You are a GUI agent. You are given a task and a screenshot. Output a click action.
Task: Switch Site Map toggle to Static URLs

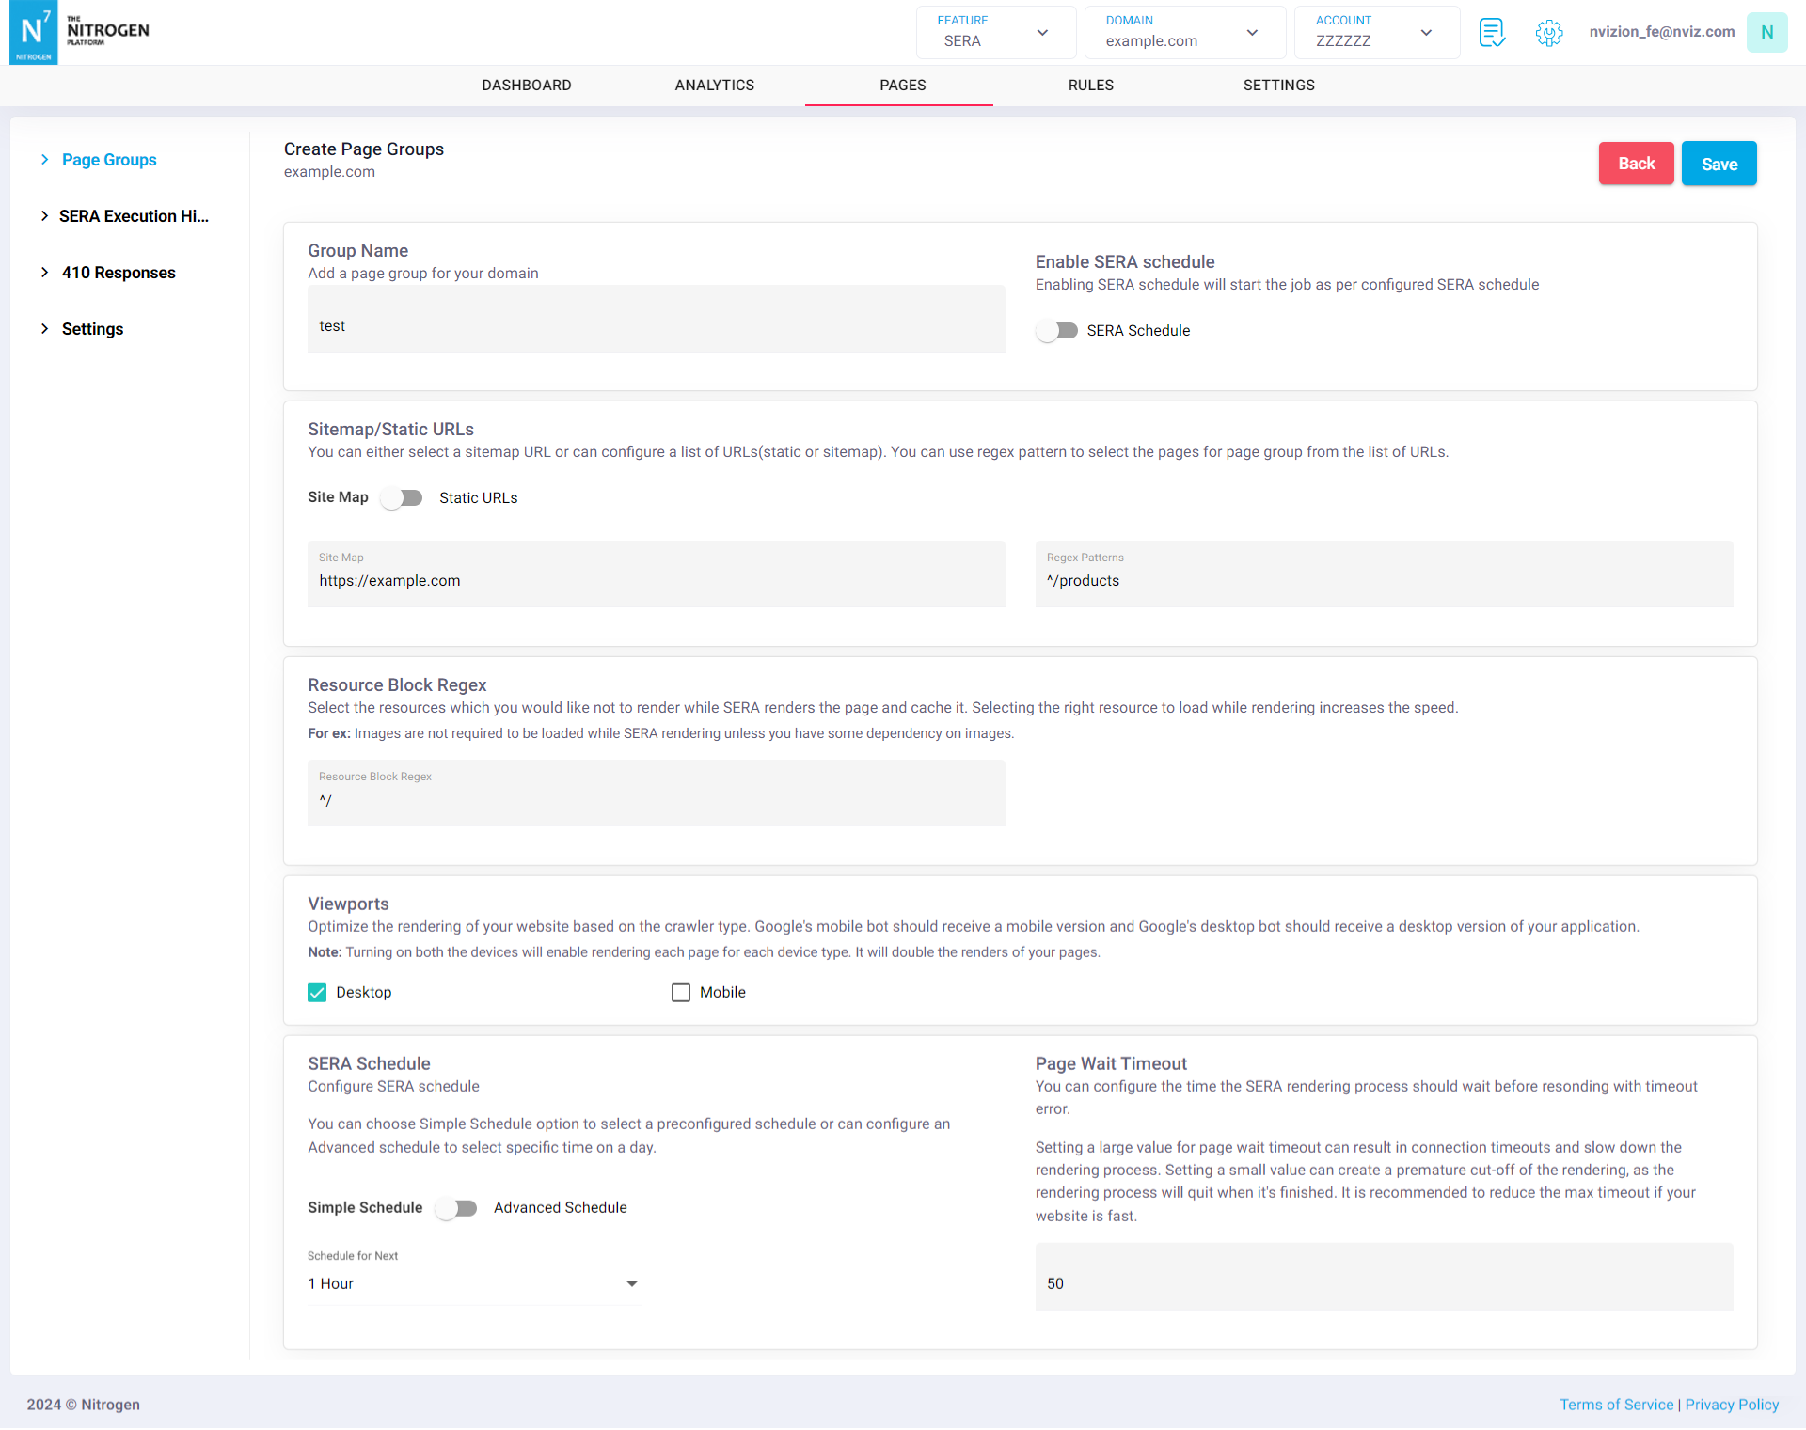(x=403, y=498)
